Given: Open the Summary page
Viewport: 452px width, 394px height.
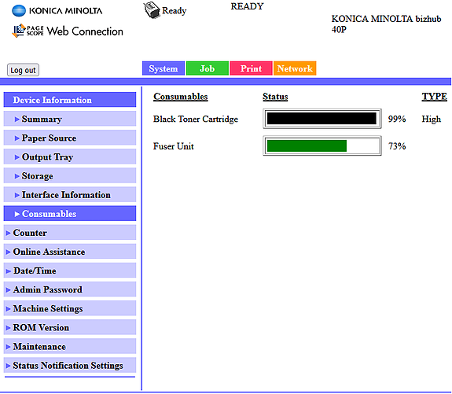Looking at the screenshot, I should [70, 119].
